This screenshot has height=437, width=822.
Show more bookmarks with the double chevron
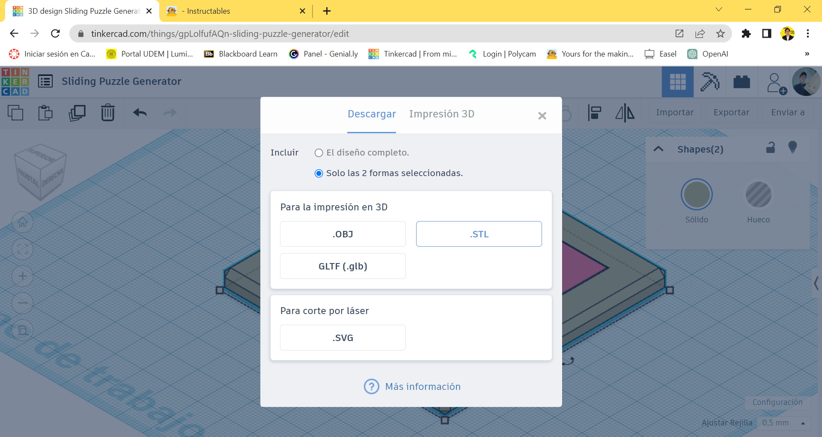[x=807, y=54]
